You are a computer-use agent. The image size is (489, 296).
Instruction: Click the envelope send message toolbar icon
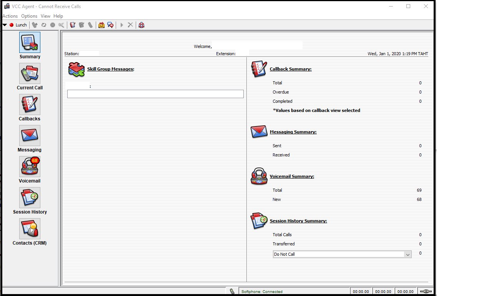pyautogui.click(x=101, y=25)
